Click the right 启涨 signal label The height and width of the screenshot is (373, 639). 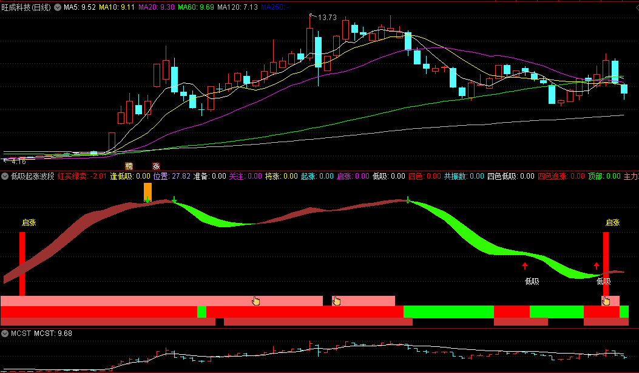point(612,222)
